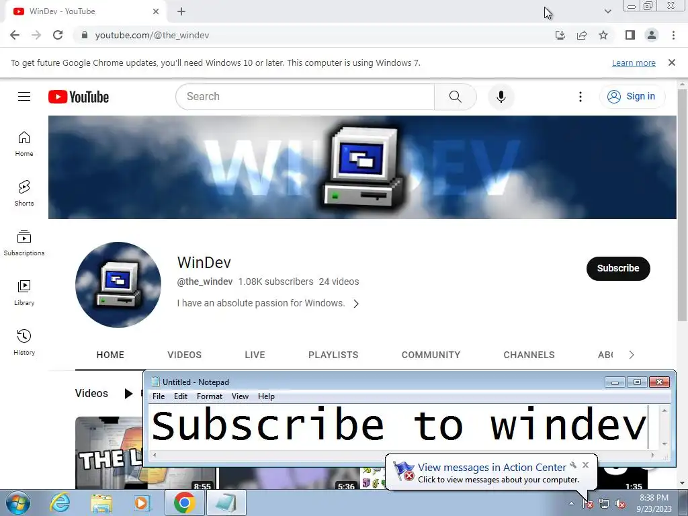Screen dimensions: 688x516
Task: Open Notepad File menu
Action: tap(159, 396)
